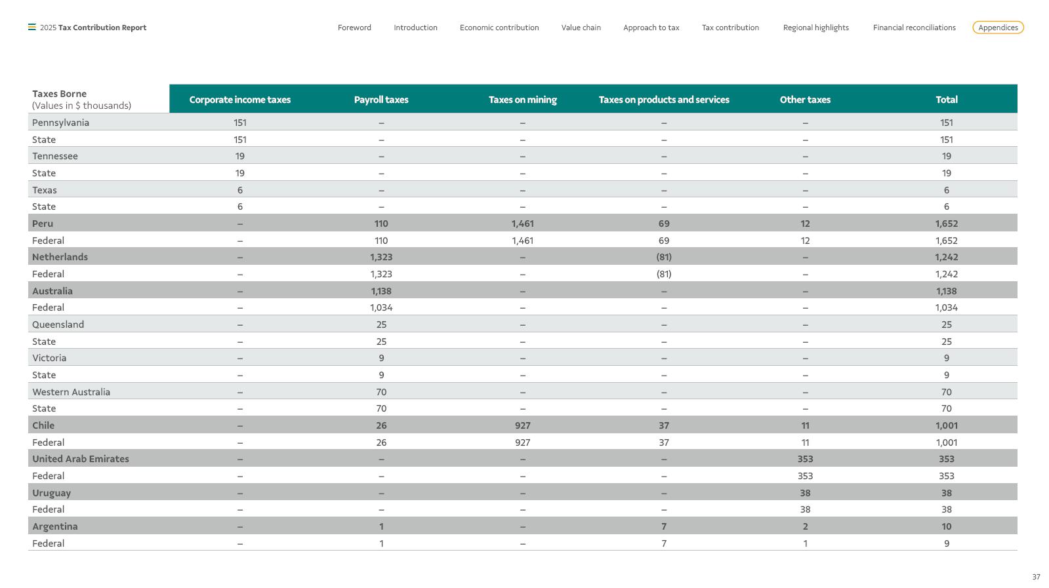
Task: Click Peru's Payroll taxes value 110
Action: (x=381, y=224)
